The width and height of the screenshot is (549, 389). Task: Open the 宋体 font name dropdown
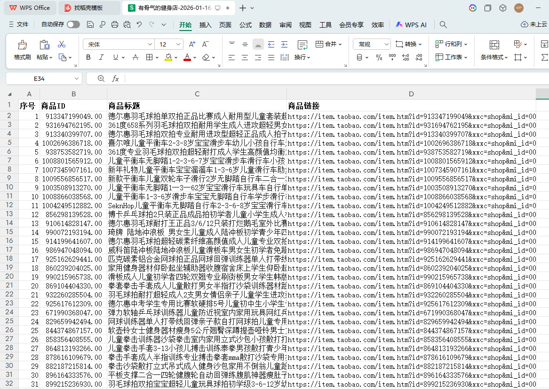point(150,44)
